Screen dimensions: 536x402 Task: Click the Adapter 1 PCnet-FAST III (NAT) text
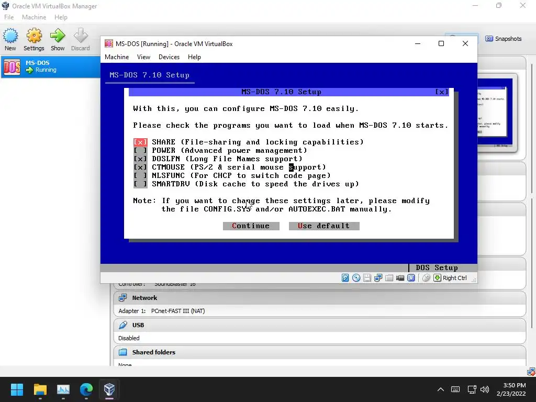pos(162,311)
